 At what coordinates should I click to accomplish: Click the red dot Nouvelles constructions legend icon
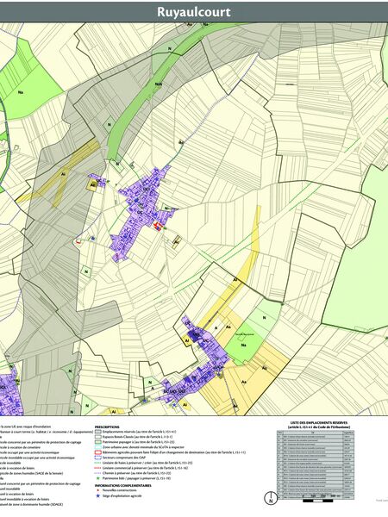pyautogui.click(x=97, y=490)
